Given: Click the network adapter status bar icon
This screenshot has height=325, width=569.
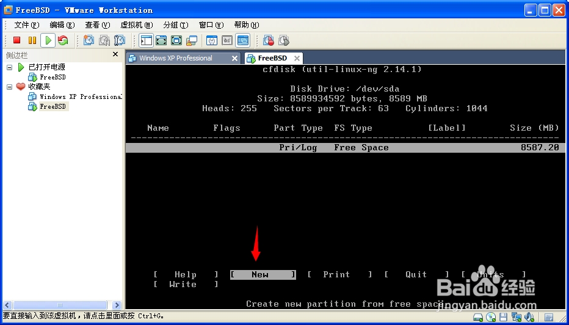Looking at the screenshot, I should coord(516,317).
